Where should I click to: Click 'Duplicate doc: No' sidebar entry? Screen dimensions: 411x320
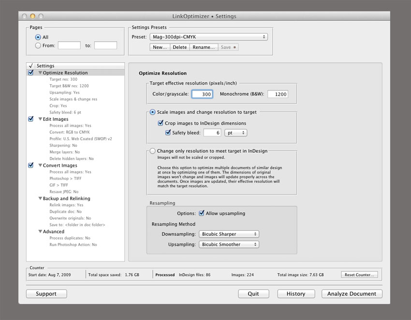tap(66, 212)
